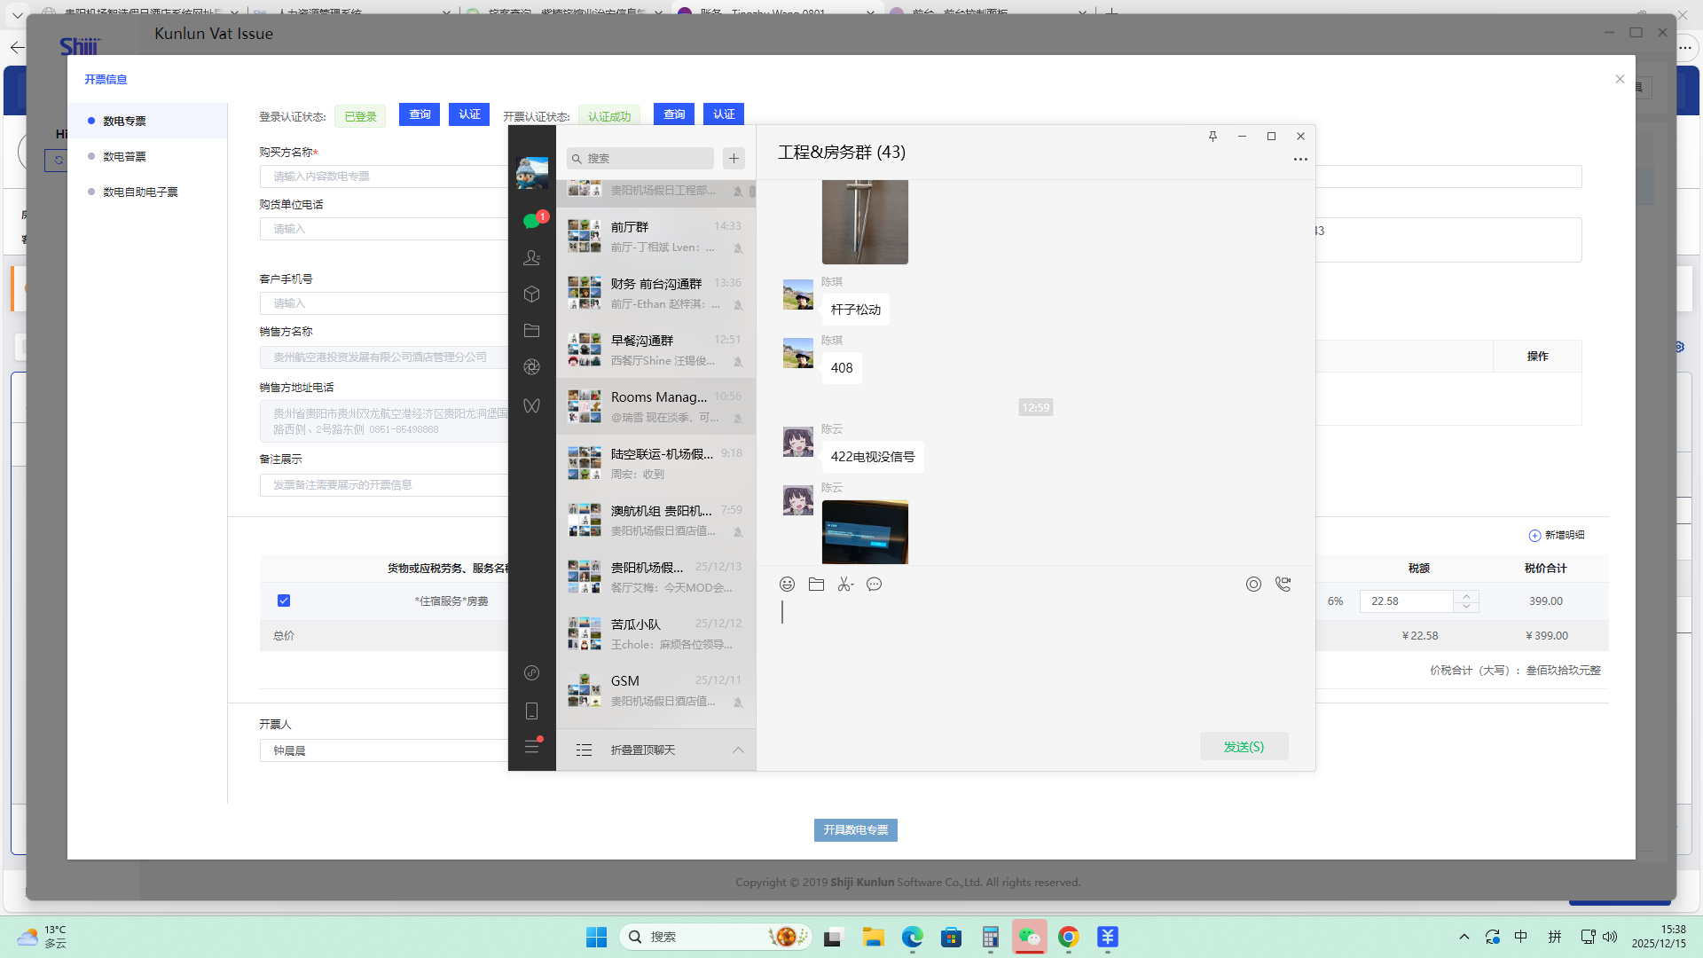
Task: Uncheck the 住宿服务 房费 row checkbox
Action: [x=284, y=601]
